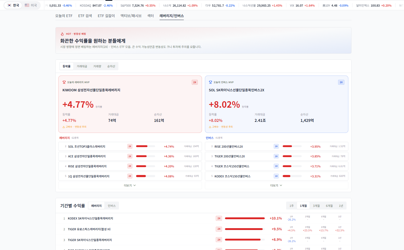Click 2X badge of RISE 삼성전자단일종목레버리지 row
Screen dimensions: 404x250
click(130, 166)
